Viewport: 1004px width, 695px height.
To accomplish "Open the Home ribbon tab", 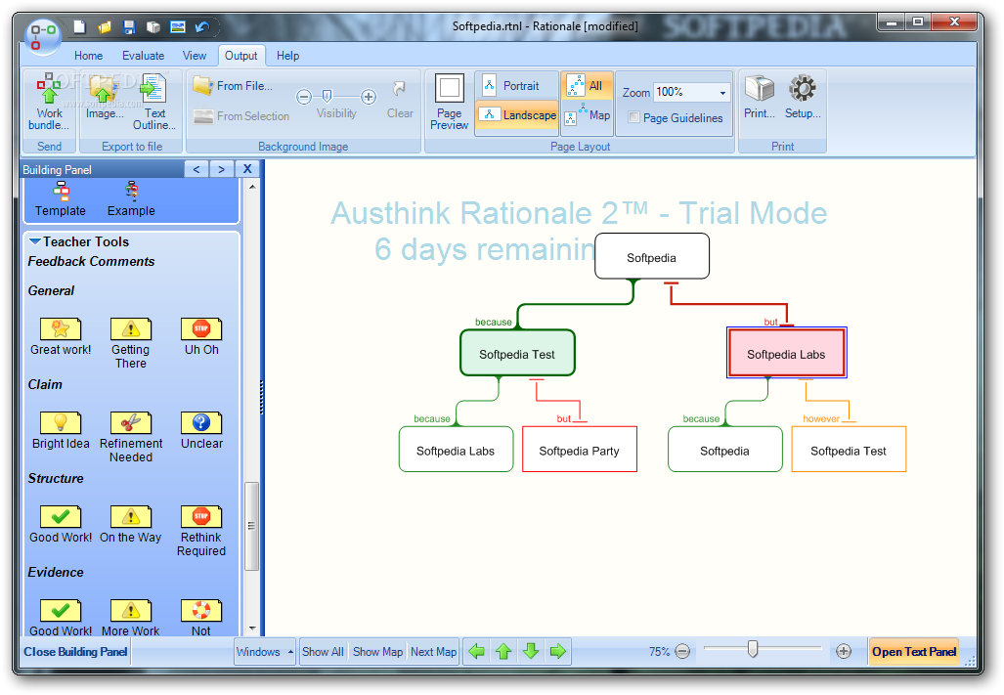I will click(88, 56).
